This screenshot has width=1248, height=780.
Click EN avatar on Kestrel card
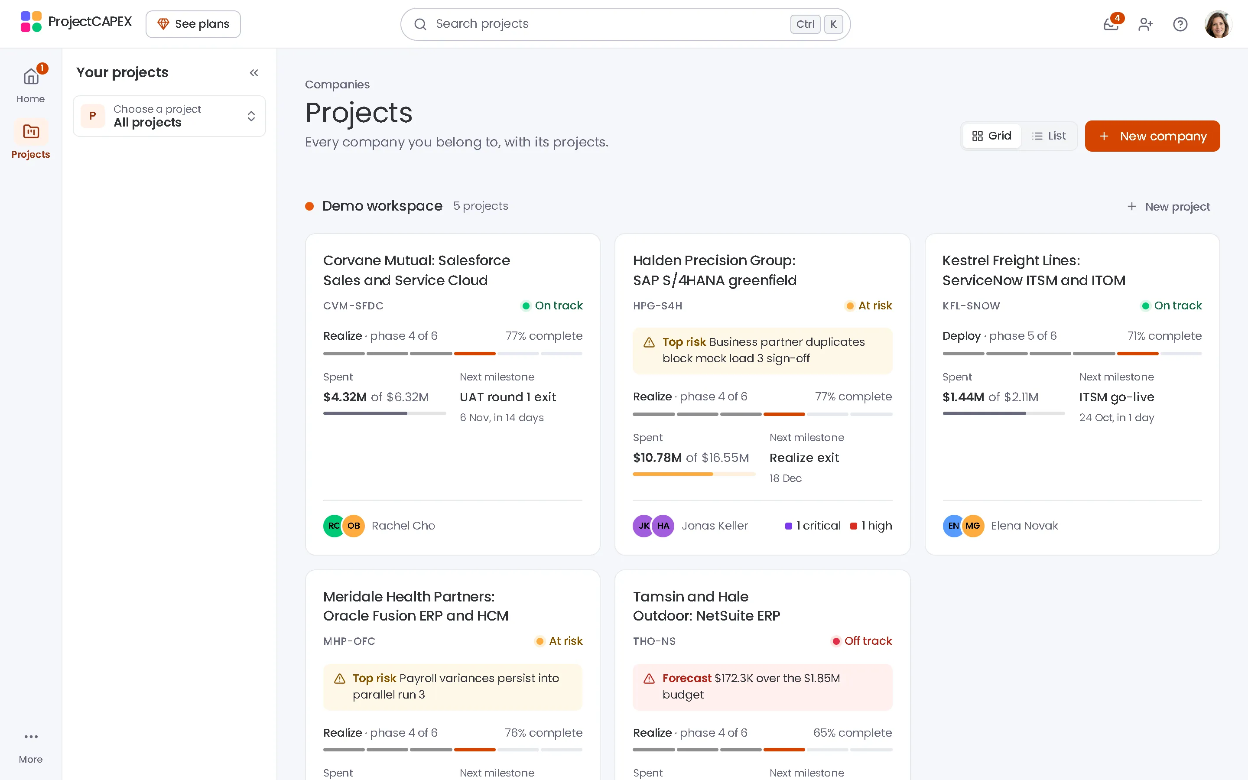click(x=952, y=526)
